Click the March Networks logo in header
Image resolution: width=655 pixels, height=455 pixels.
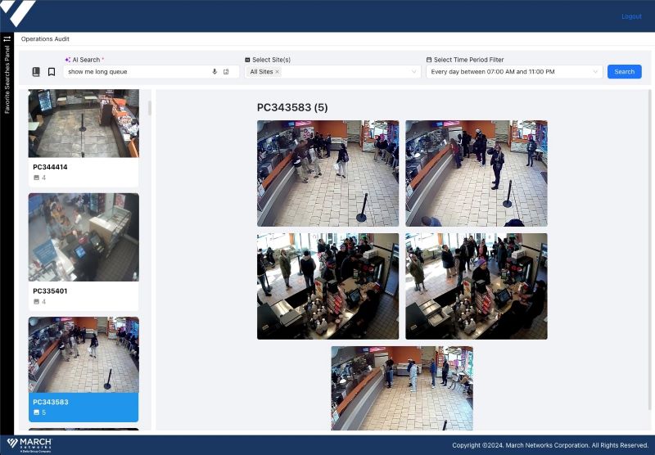(18, 14)
